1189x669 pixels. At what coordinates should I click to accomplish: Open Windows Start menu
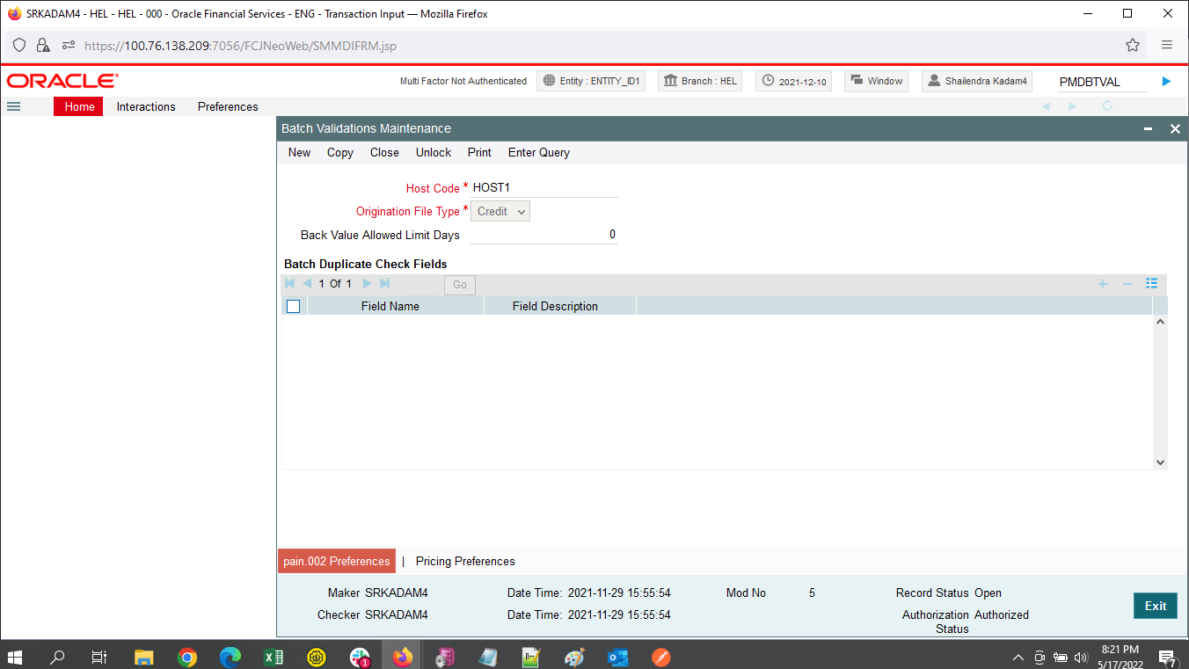(x=15, y=657)
